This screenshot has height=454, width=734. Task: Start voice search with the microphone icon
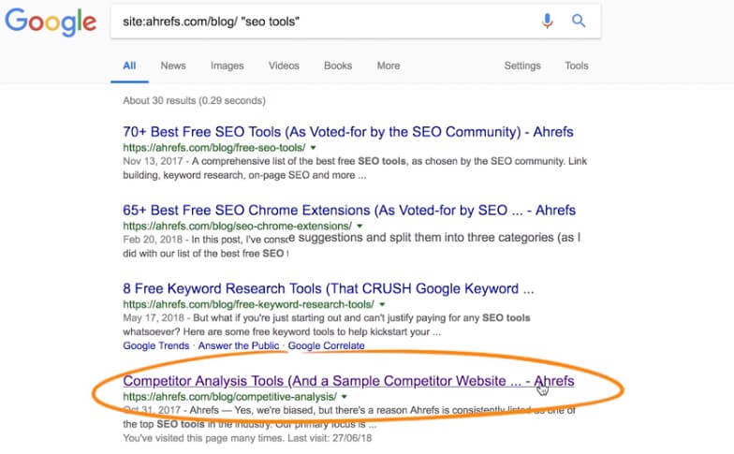(x=547, y=21)
